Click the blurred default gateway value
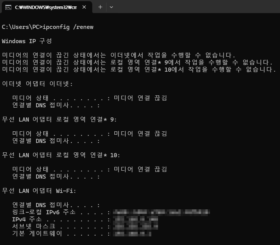This screenshot has width=280, height=245. point(132,234)
